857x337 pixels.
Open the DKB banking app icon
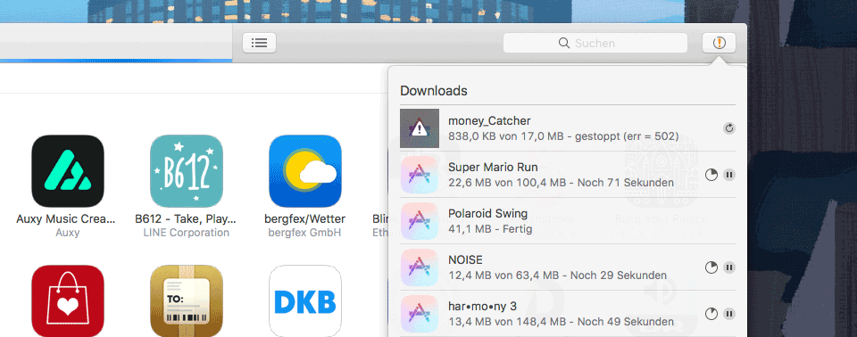point(305,301)
